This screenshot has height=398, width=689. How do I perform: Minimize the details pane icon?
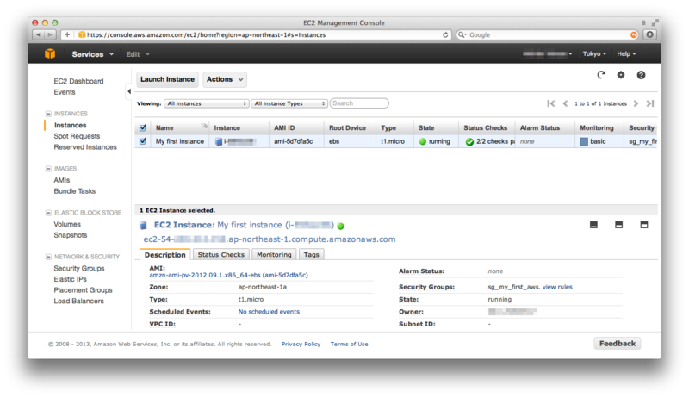pyautogui.click(x=593, y=225)
